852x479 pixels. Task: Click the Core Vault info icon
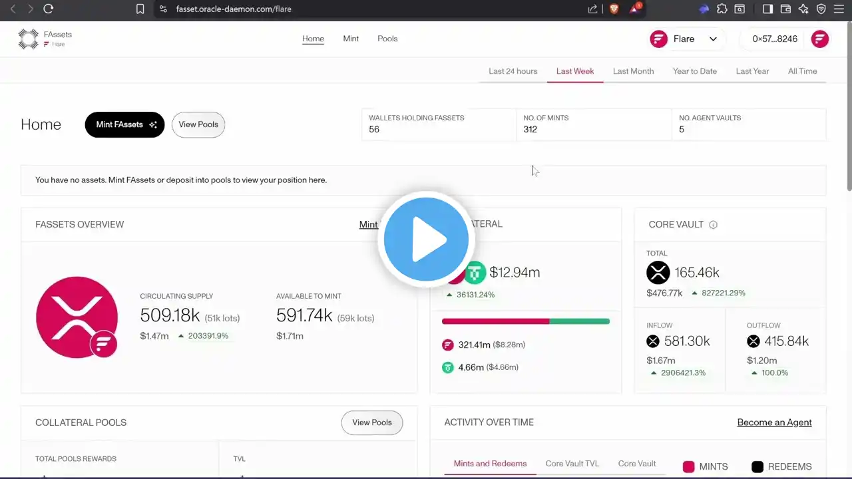coord(714,225)
